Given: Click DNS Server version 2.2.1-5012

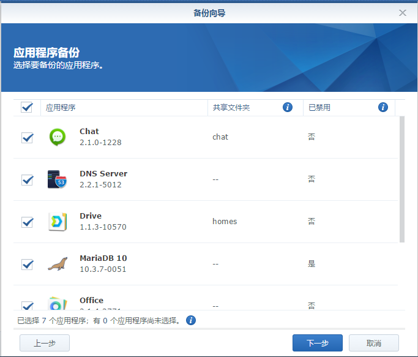Looking at the screenshot, I should click(100, 185).
